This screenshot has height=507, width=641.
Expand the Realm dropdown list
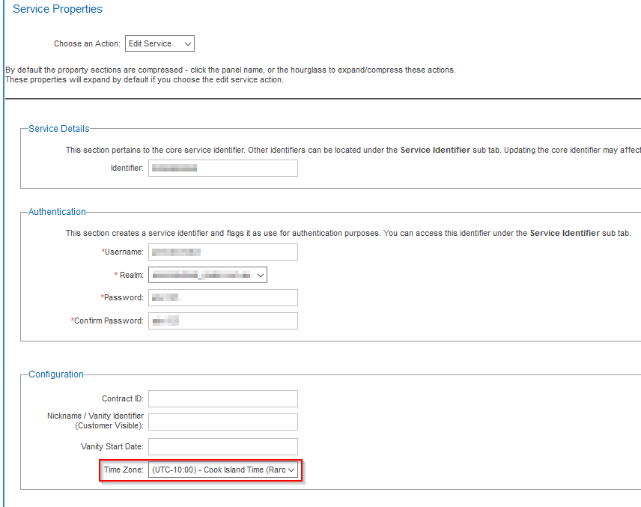(207, 276)
